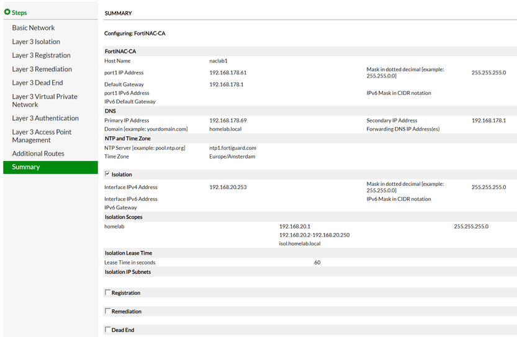Toggle the Isolation checkbox
The height and width of the screenshot is (337, 517).
click(x=107, y=173)
